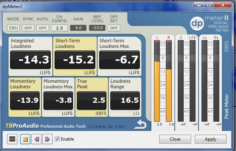
Task: Toggle the OFFSET OFF button
Action: [114, 28]
